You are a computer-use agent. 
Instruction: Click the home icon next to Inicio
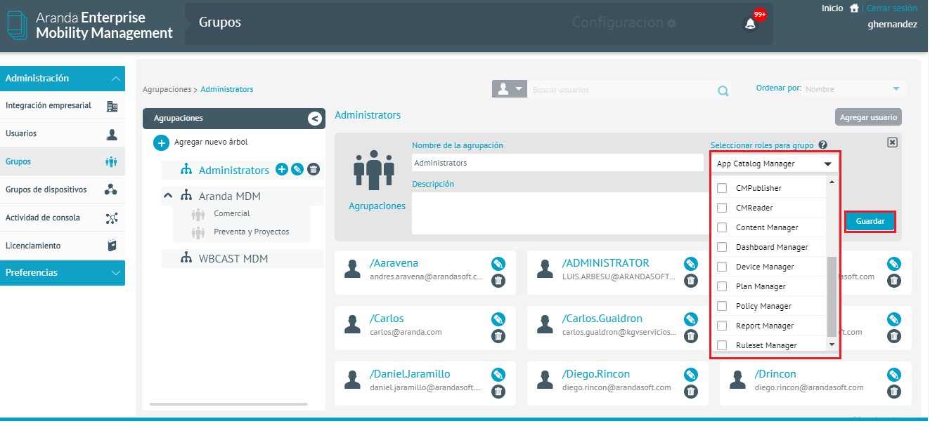[x=854, y=8]
